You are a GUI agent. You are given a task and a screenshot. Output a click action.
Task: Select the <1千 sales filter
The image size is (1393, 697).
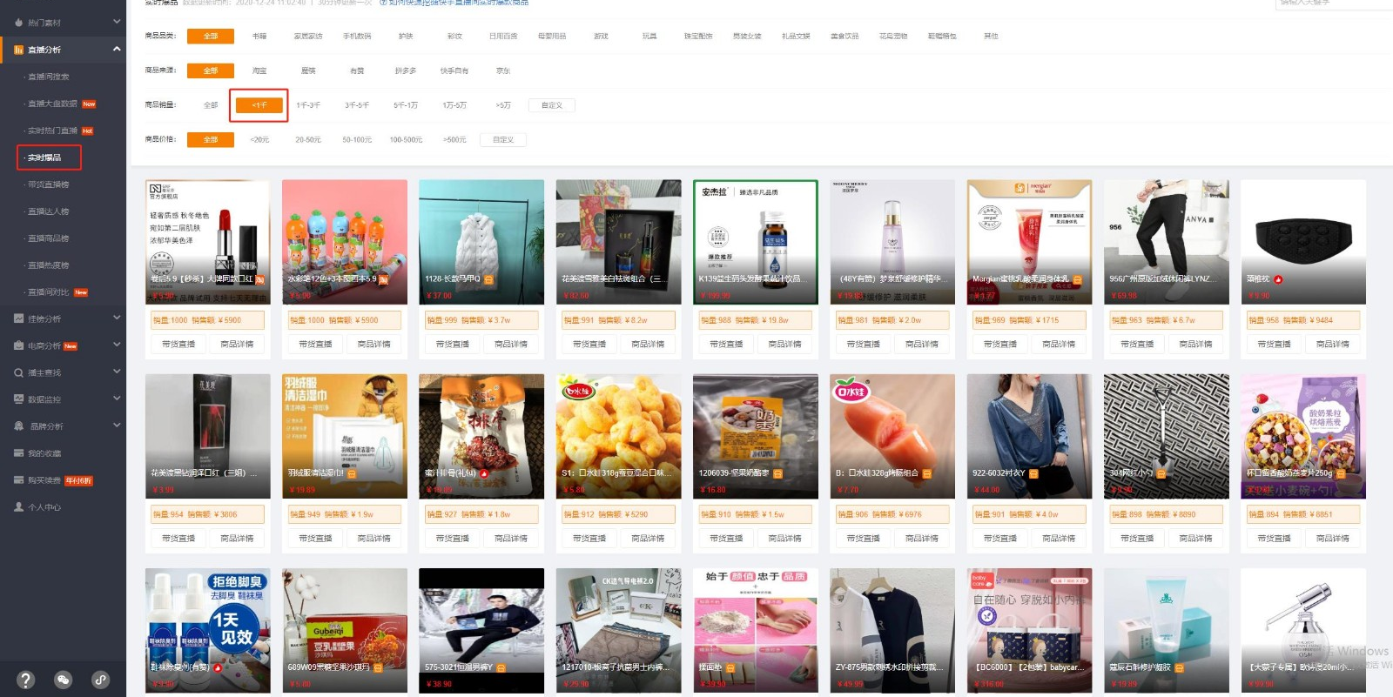click(259, 105)
